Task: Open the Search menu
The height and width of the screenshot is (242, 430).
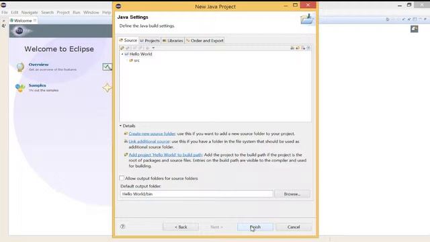Action: click(48, 12)
